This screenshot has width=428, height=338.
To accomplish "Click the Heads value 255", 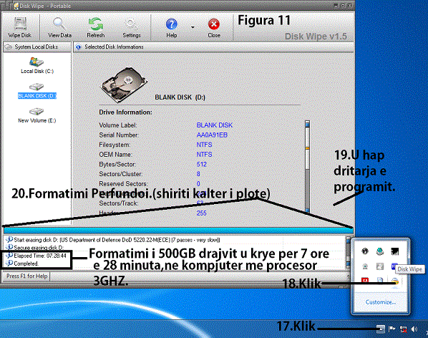I will coord(201,213).
